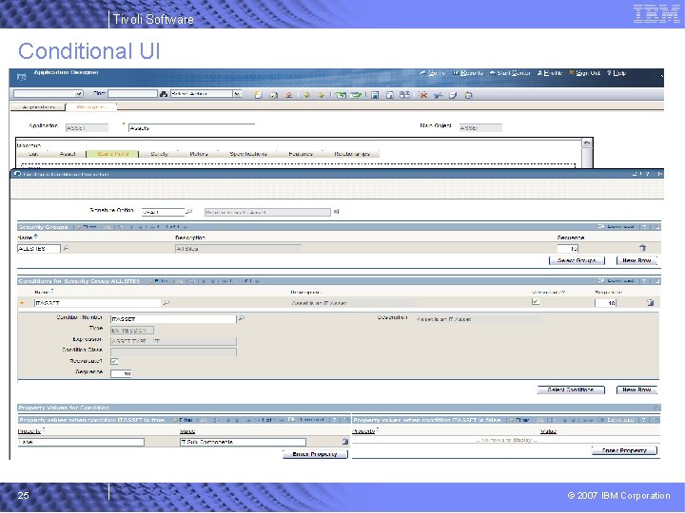Click the IT Sub Components value field
Image resolution: width=685 pixels, height=513 pixels.
[243, 442]
